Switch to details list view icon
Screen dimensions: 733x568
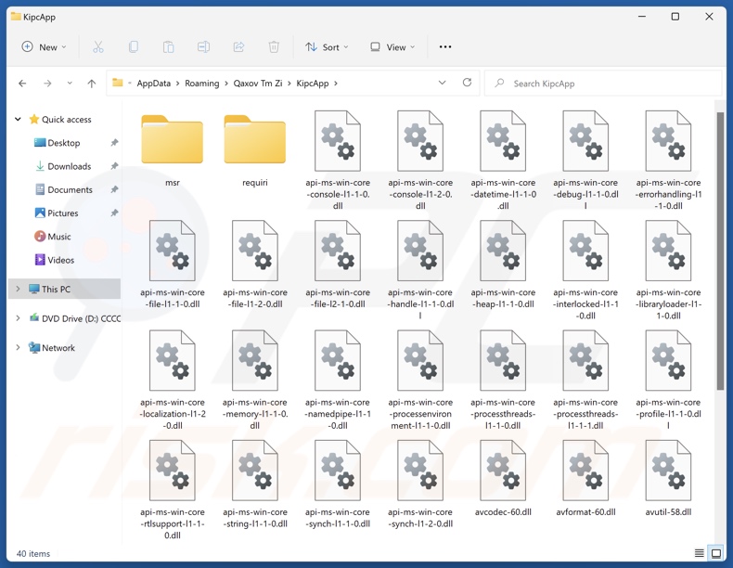point(700,553)
